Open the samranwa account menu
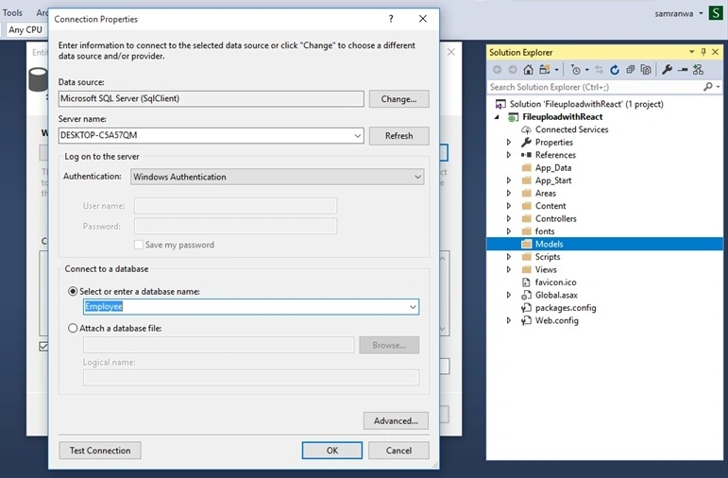728x478 pixels. coord(679,13)
